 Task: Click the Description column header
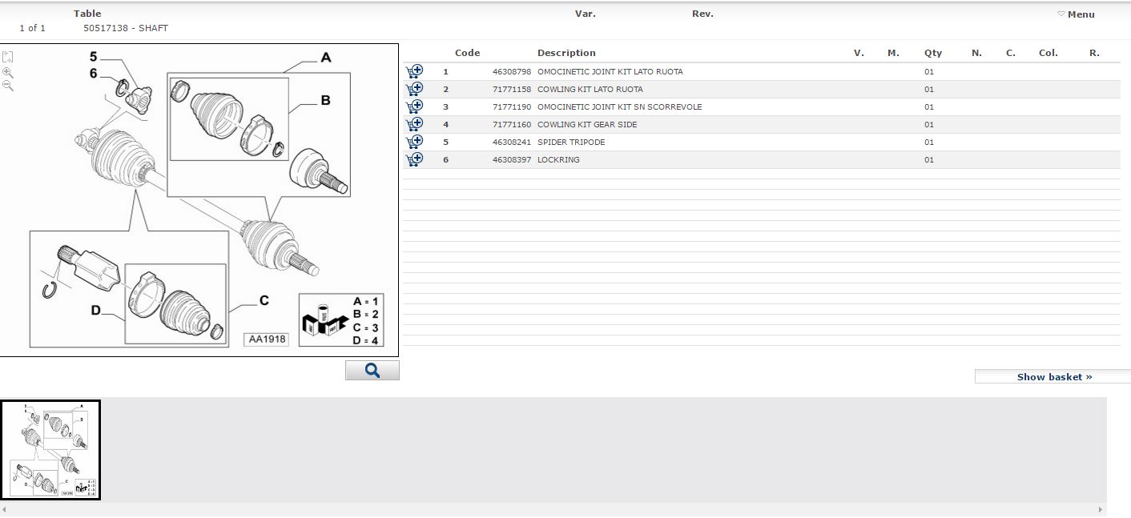(x=566, y=53)
